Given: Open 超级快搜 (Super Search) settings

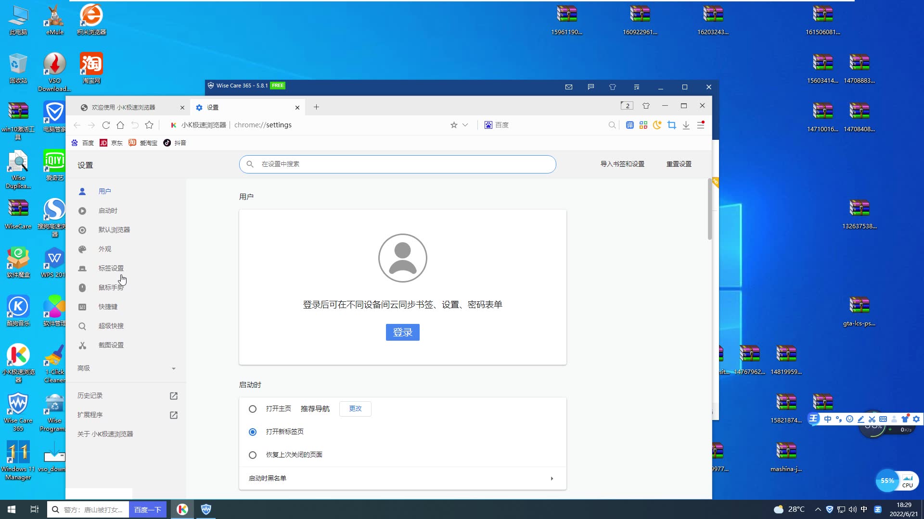Looking at the screenshot, I should click(x=111, y=325).
